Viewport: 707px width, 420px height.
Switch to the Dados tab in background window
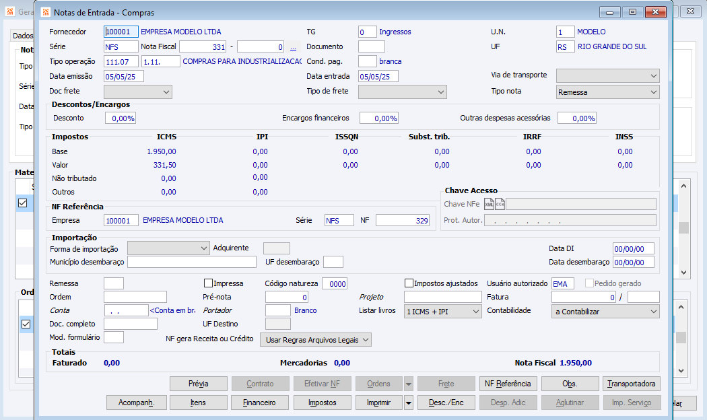coord(23,36)
